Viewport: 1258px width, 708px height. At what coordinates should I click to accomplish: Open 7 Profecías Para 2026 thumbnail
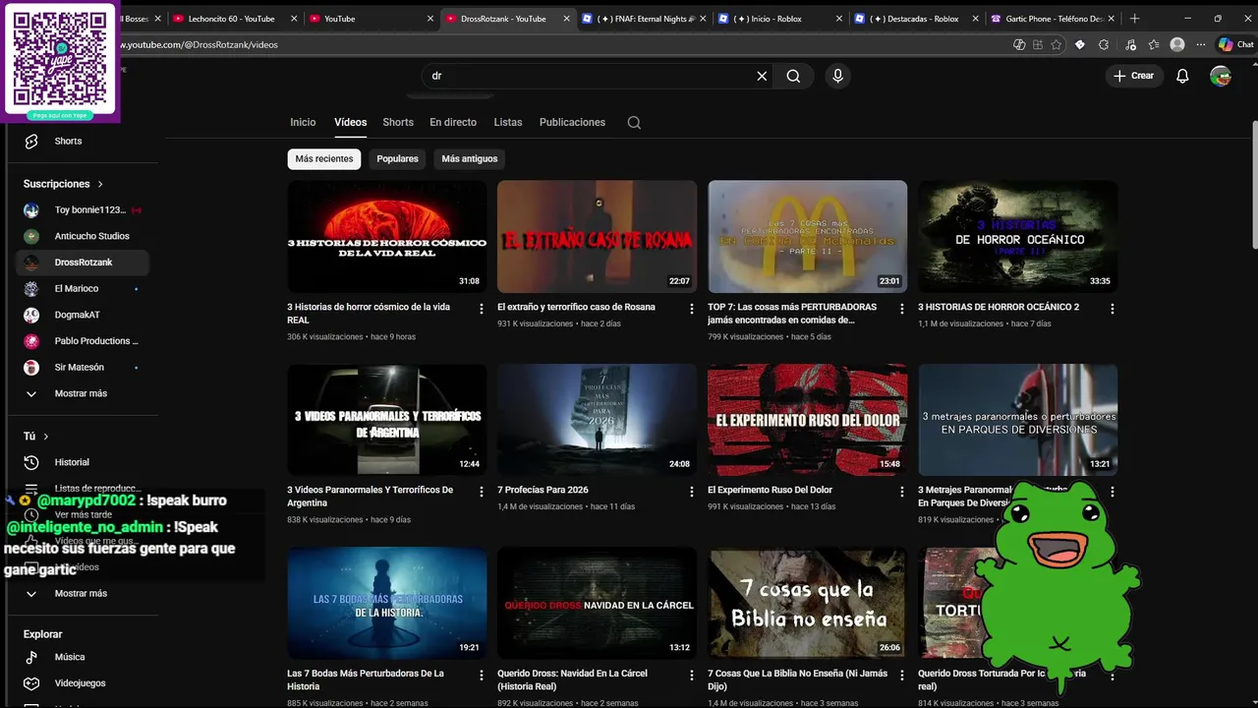point(597,420)
